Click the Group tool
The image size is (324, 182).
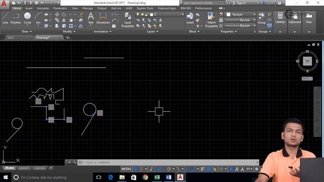click(262, 18)
